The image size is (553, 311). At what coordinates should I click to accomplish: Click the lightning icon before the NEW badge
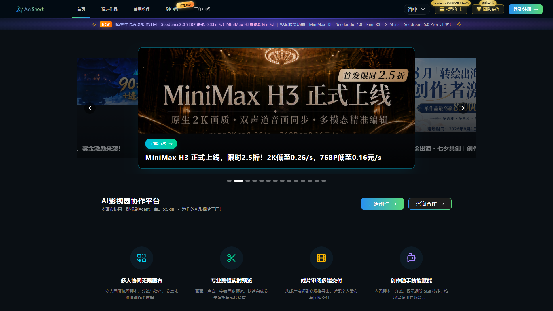pos(94,24)
